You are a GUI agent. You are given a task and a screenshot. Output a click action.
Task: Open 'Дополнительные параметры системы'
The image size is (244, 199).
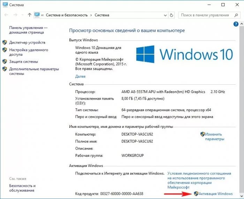click(34, 71)
